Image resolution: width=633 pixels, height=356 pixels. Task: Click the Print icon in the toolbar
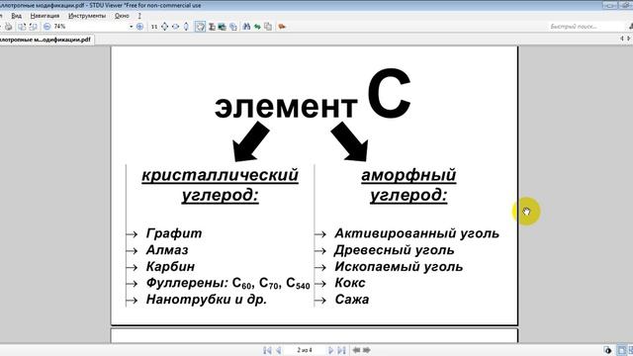pyautogui.click(x=9, y=27)
